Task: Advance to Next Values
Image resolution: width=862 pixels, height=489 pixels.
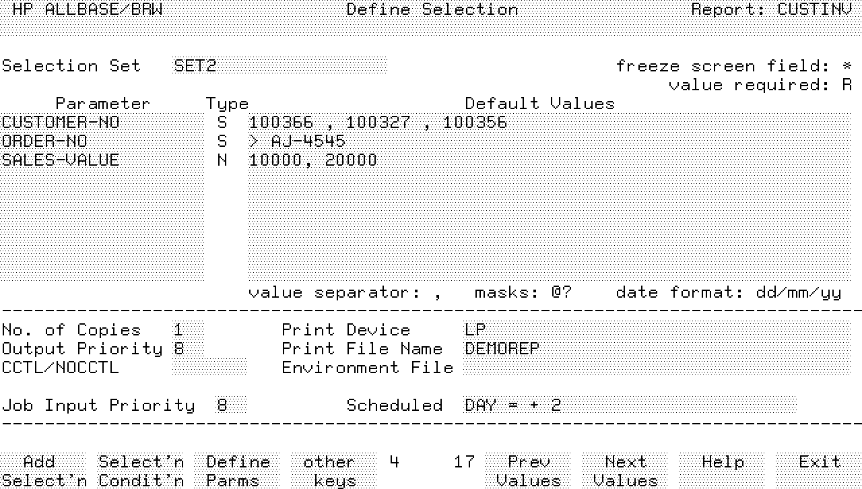Action: tap(626, 471)
